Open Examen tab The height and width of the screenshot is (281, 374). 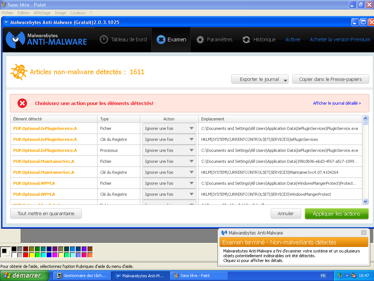click(x=171, y=40)
